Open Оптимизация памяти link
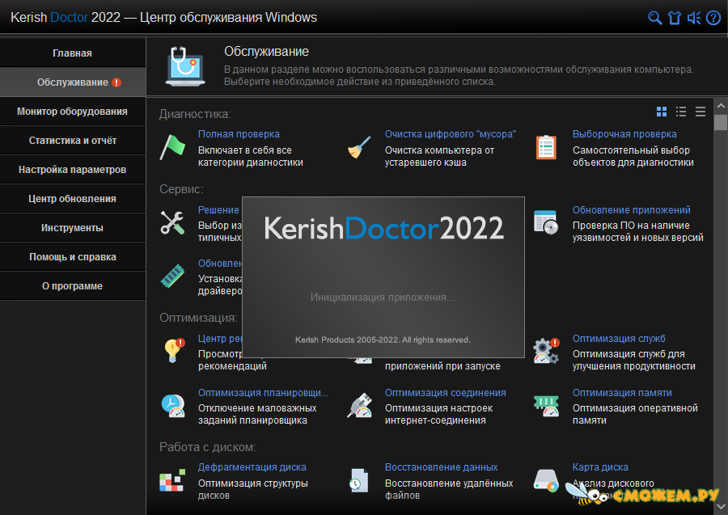 pos(622,393)
